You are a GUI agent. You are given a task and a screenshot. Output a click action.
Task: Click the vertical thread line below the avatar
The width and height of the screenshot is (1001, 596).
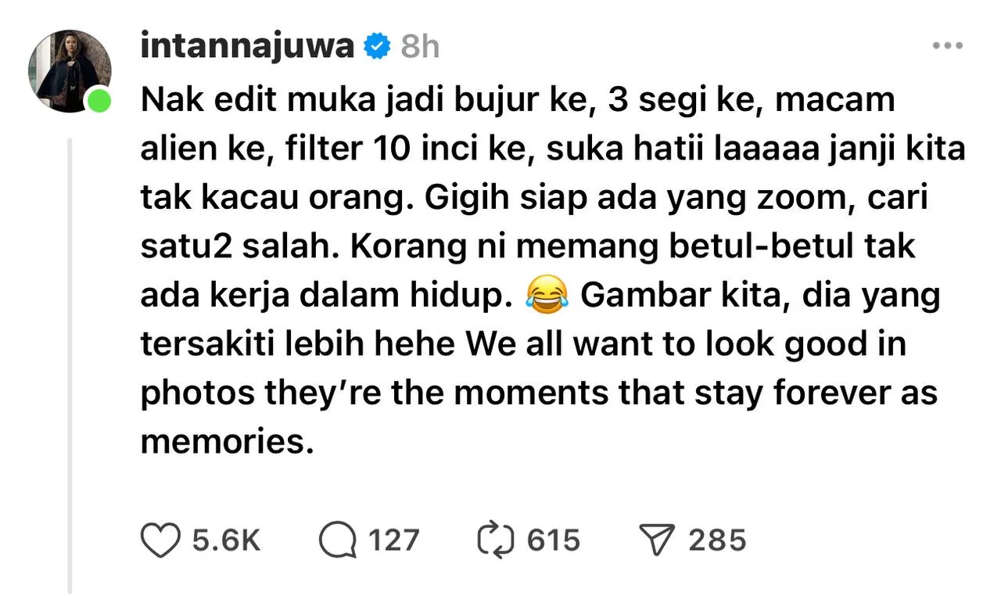point(70,364)
